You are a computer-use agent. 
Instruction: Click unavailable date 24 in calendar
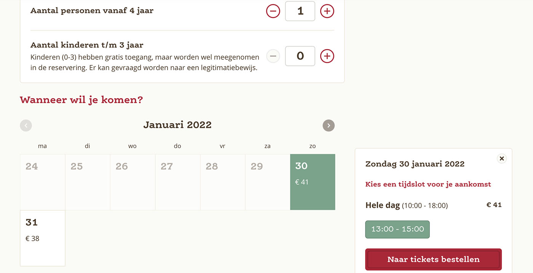click(43, 182)
